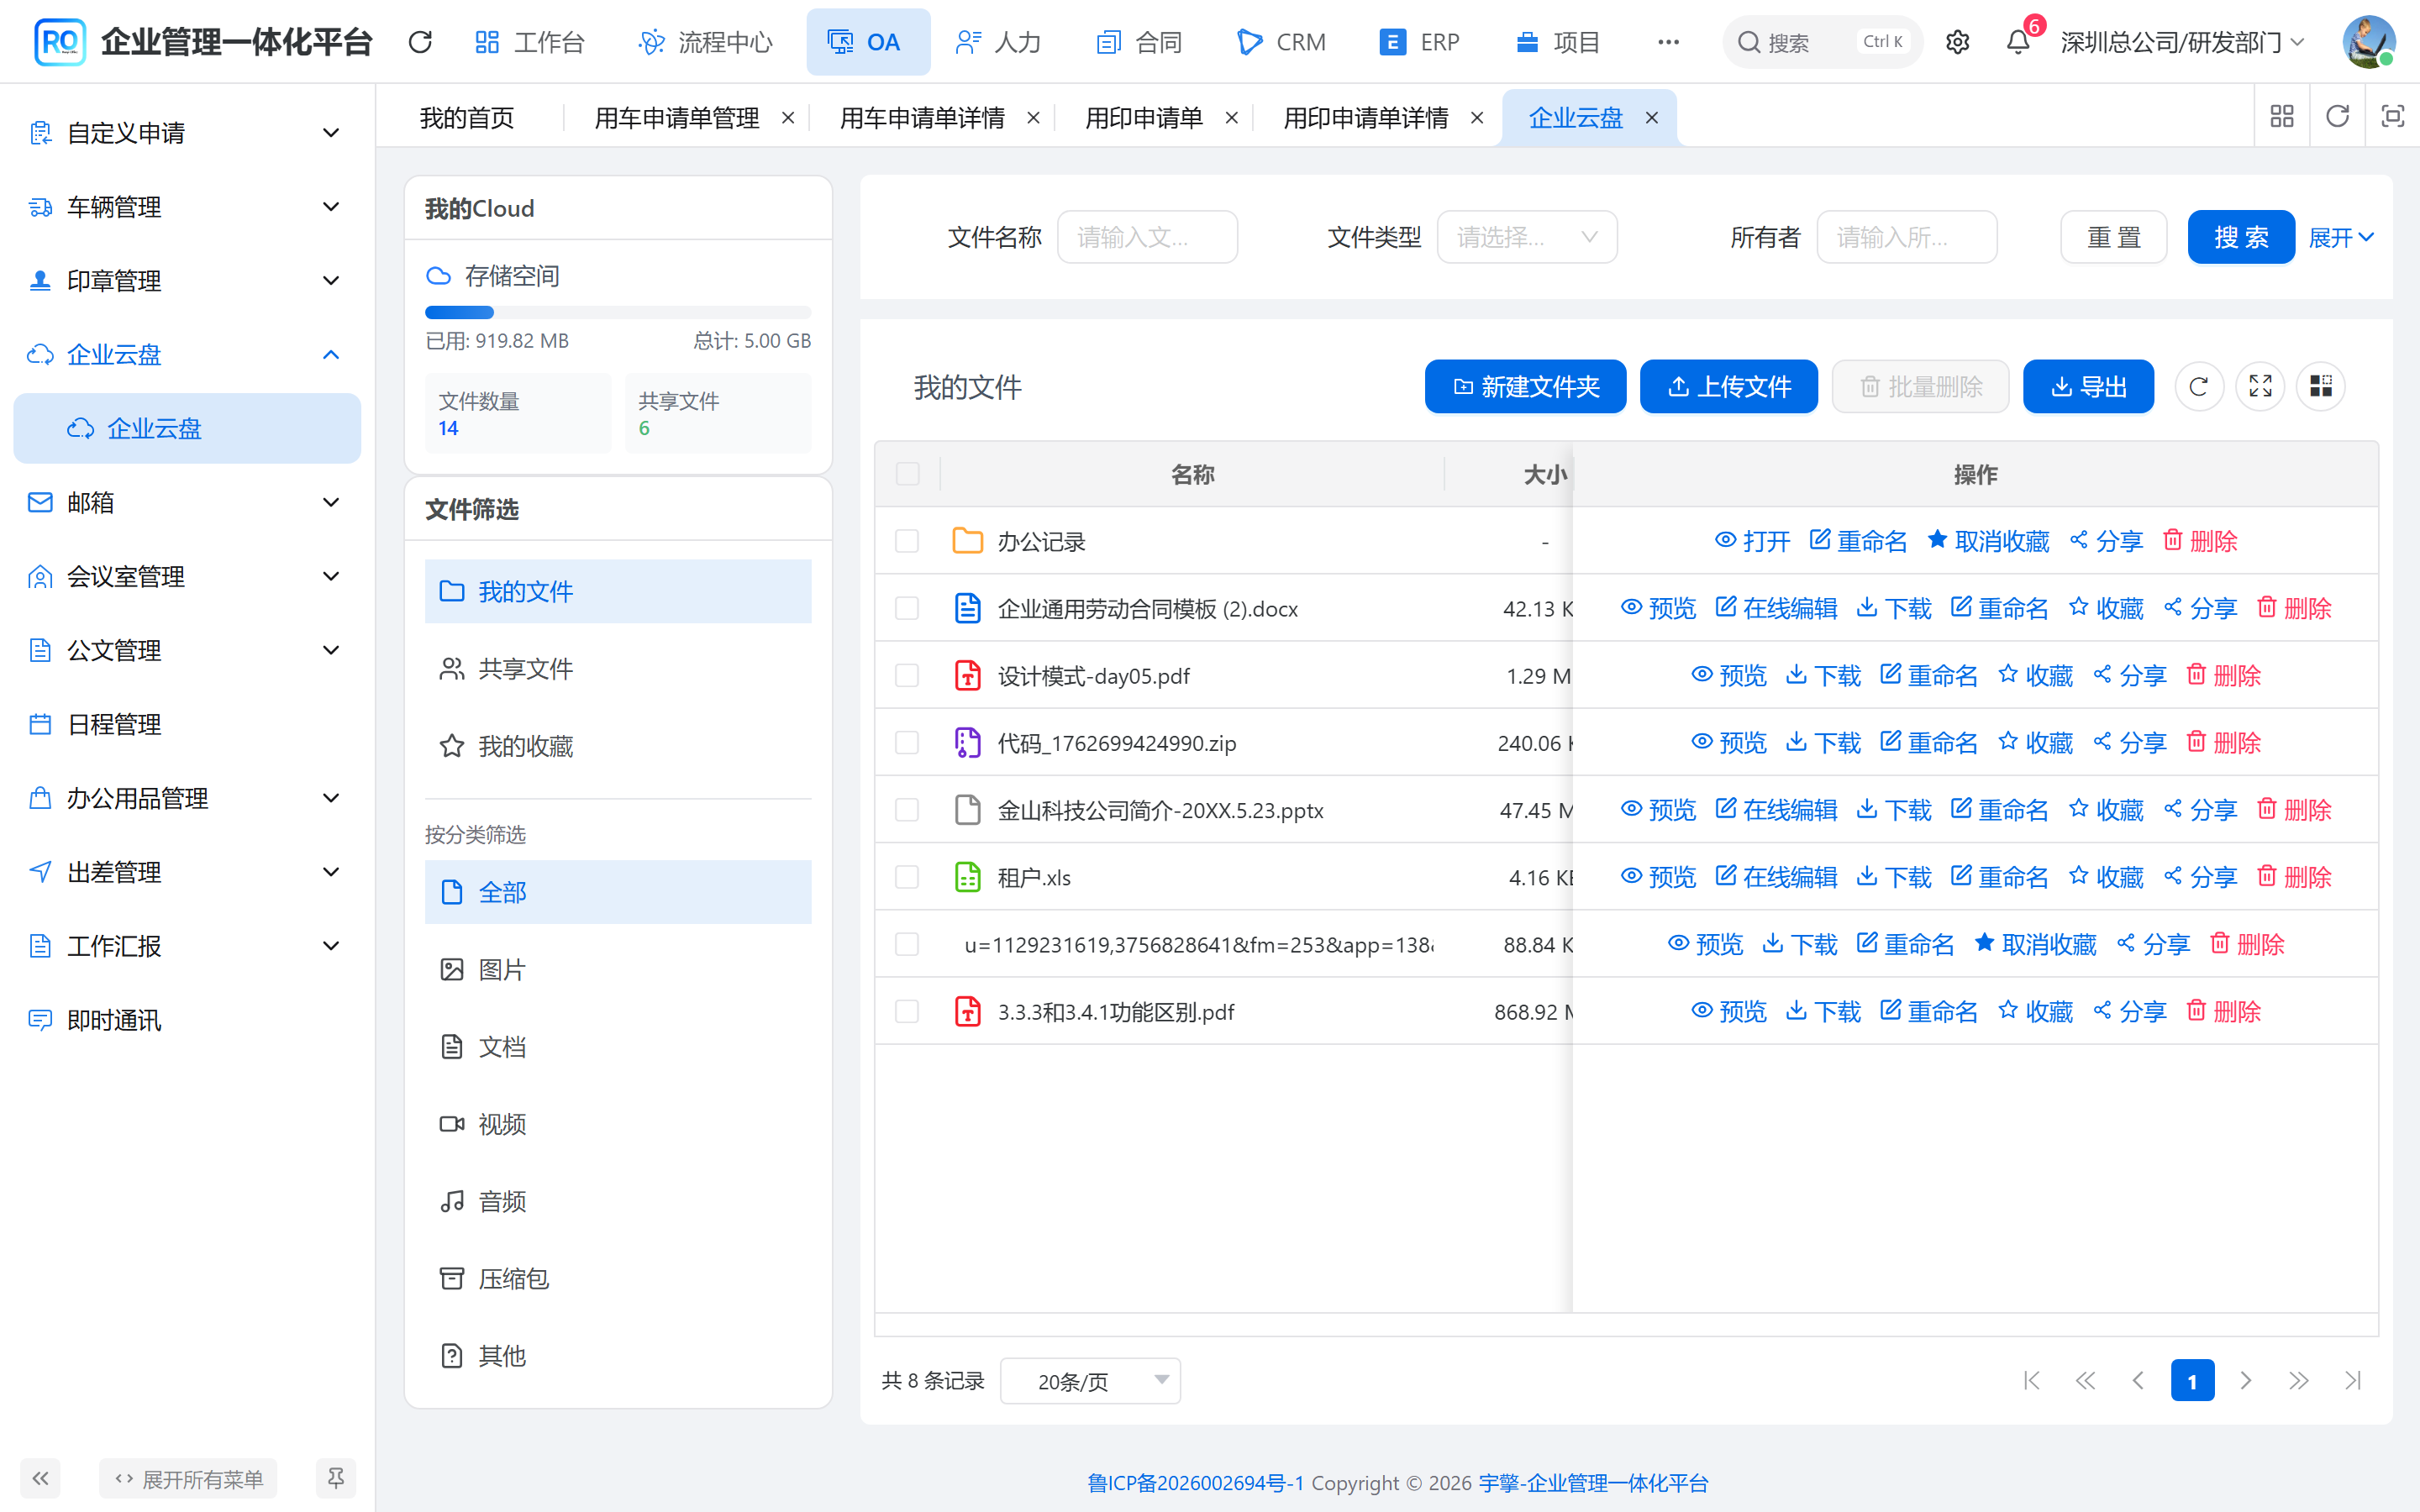The height and width of the screenshot is (1512, 2420).
Task: Switch file list to grid view icon
Action: click(2321, 386)
